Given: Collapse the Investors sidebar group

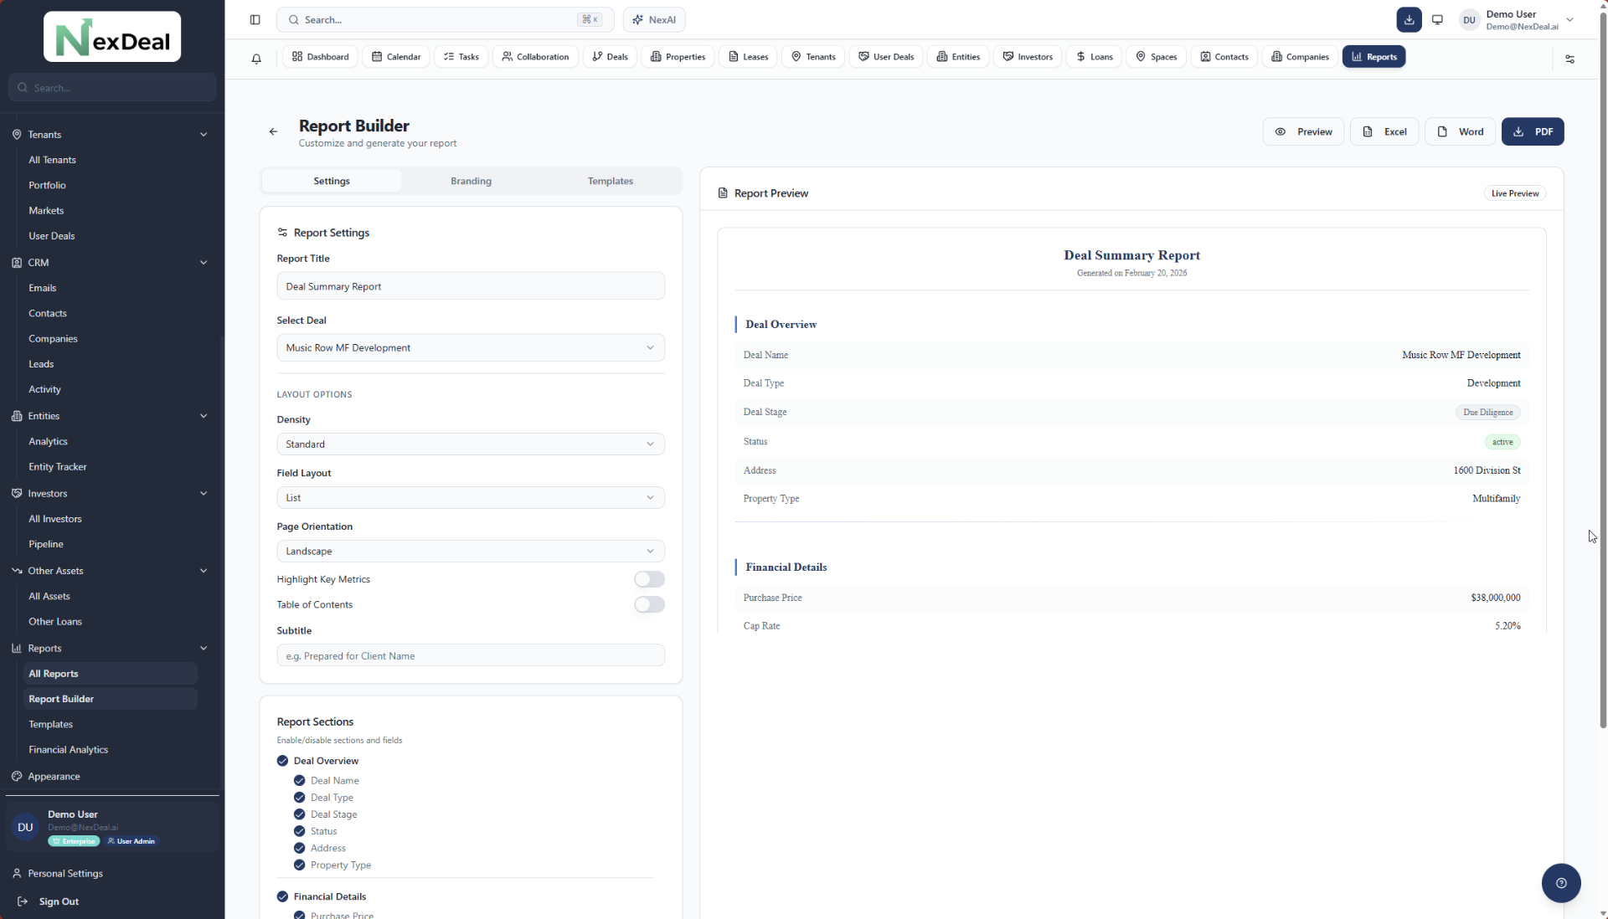Looking at the screenshot, I should point(203,493).
